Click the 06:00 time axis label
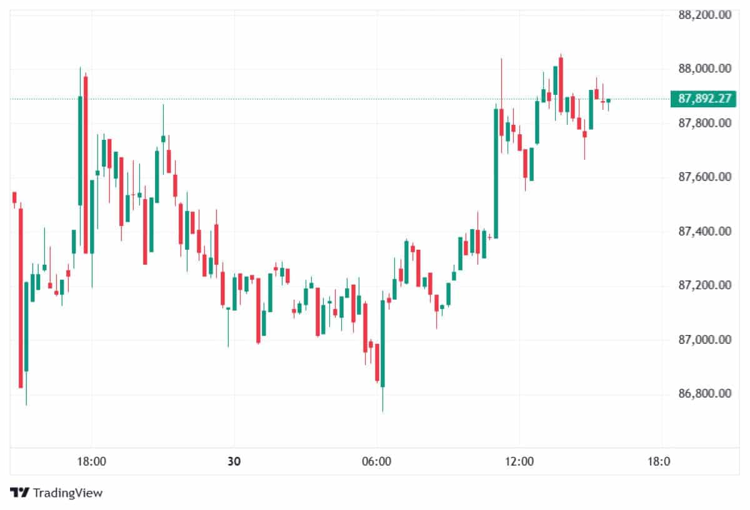750x510 pixels. (x=377, y=462)
